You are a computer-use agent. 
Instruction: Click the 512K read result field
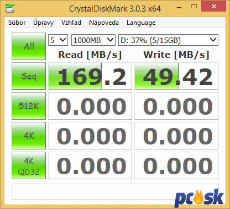tap(90, 106)
